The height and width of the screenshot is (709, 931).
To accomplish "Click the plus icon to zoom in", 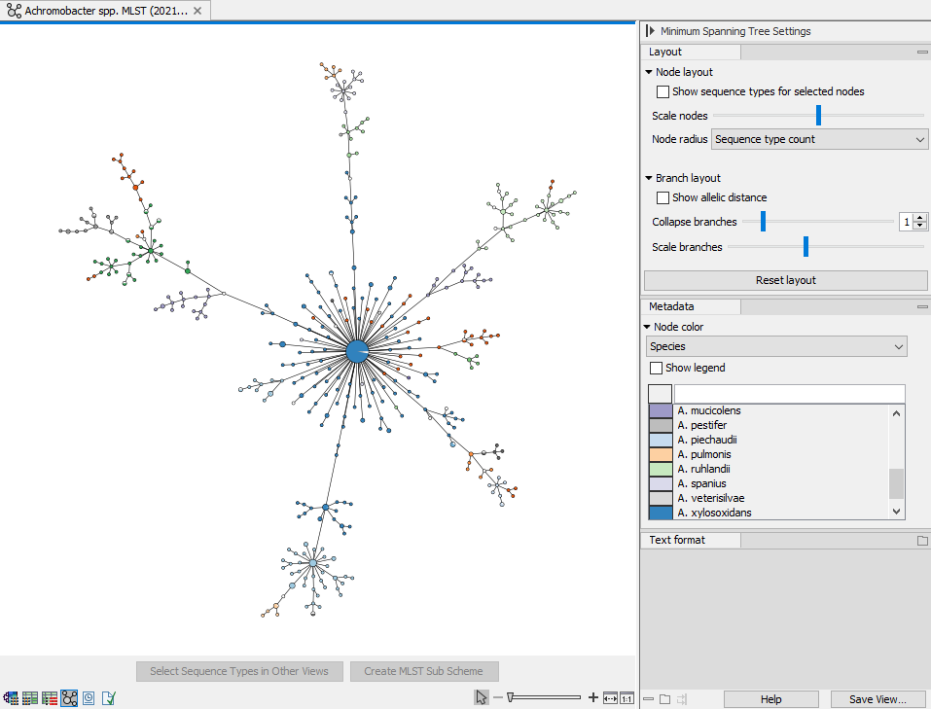I will pyautogui.click(x=593, y=697).
